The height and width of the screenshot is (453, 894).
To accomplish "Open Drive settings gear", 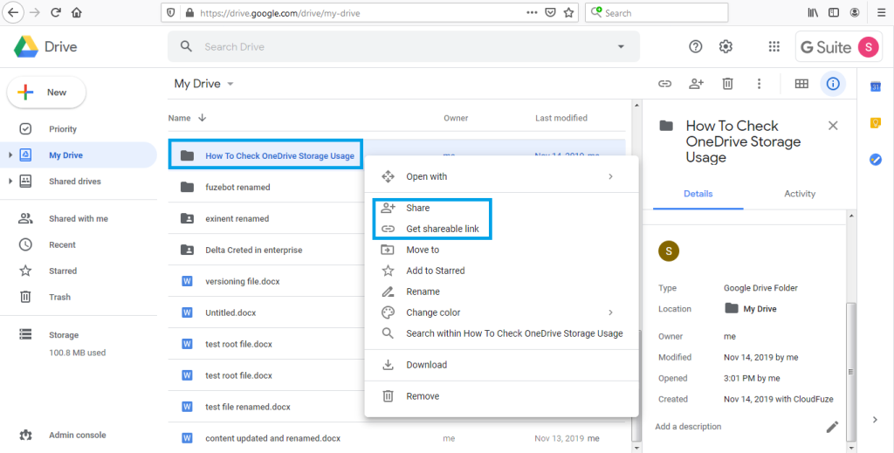I will 726,47.
